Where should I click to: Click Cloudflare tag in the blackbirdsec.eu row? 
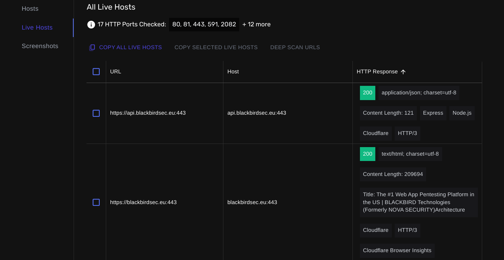376,230
